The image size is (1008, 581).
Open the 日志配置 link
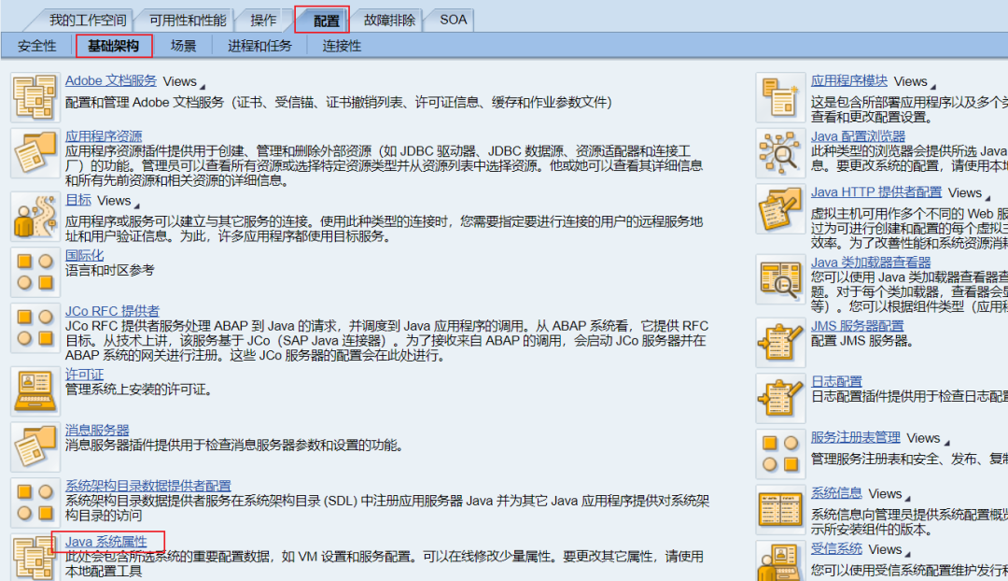[836, 381]
